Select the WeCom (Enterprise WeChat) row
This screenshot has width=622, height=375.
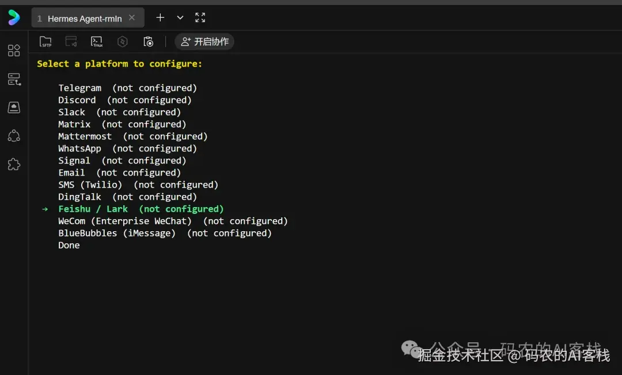173,221
